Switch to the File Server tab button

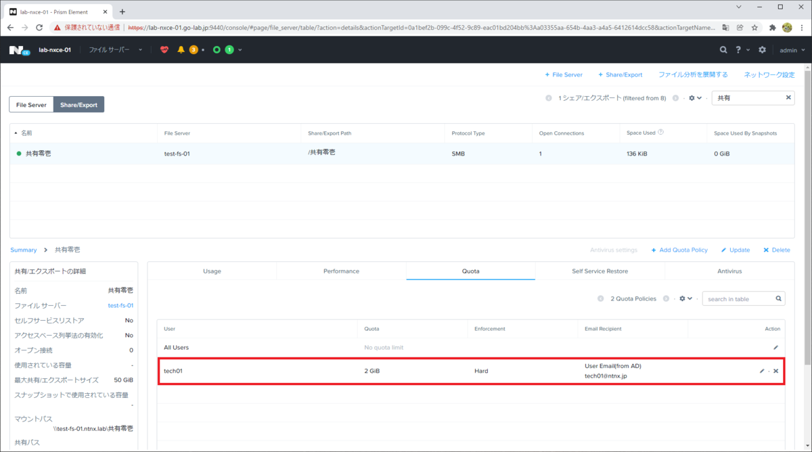tap(31, 105)
